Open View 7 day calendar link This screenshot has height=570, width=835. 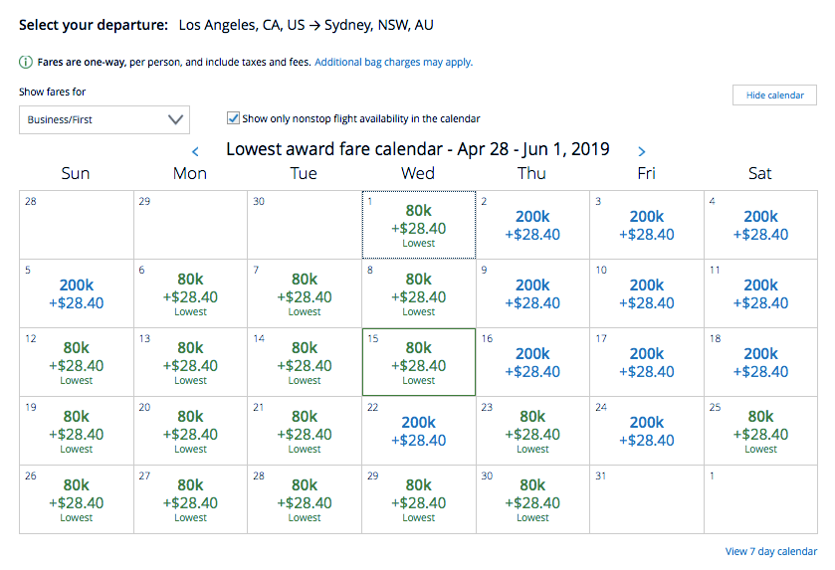[771, 551]
